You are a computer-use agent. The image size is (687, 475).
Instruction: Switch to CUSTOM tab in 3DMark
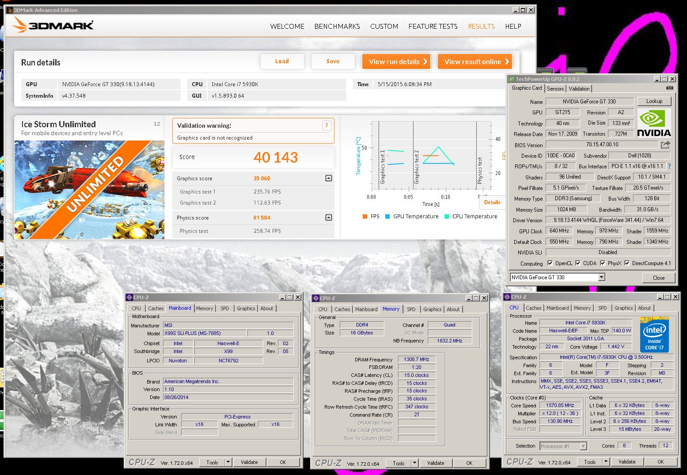click(x=384, y=27)
